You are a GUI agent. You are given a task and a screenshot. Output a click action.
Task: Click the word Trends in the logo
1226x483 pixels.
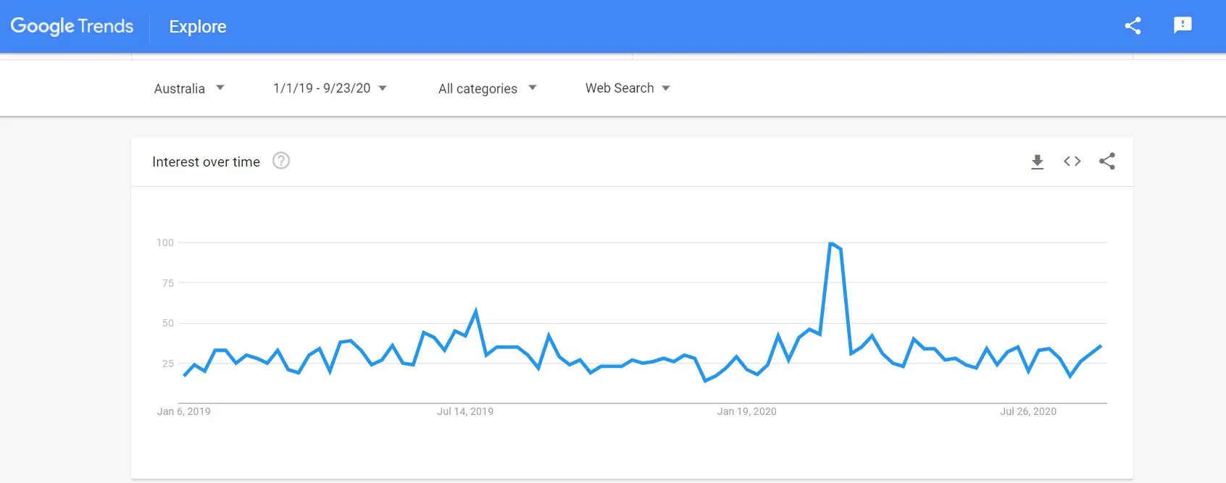107,25
